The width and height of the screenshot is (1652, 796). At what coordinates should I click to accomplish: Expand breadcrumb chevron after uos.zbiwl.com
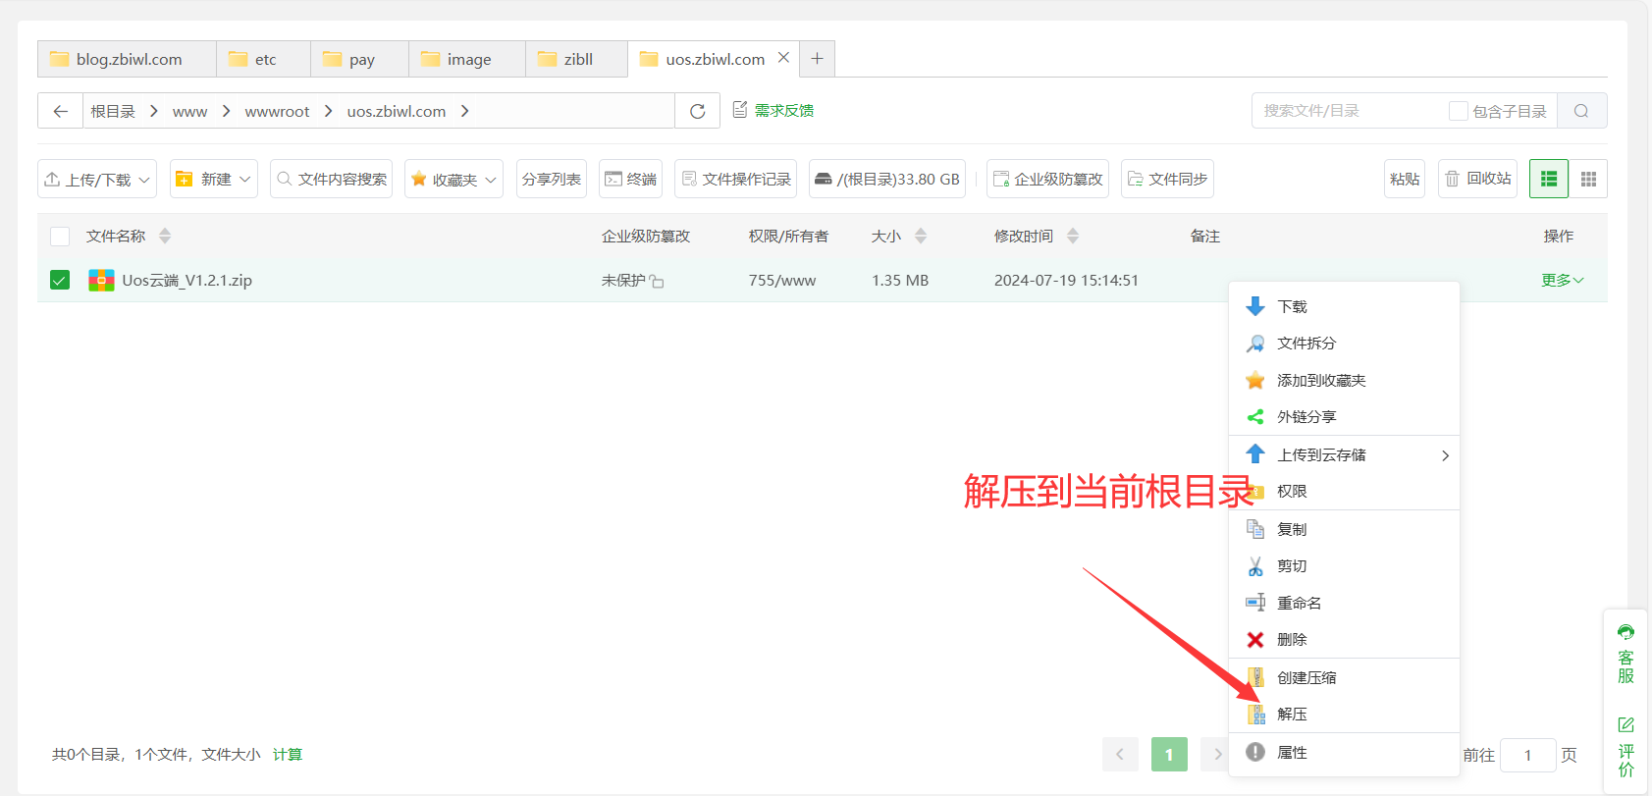464,111
